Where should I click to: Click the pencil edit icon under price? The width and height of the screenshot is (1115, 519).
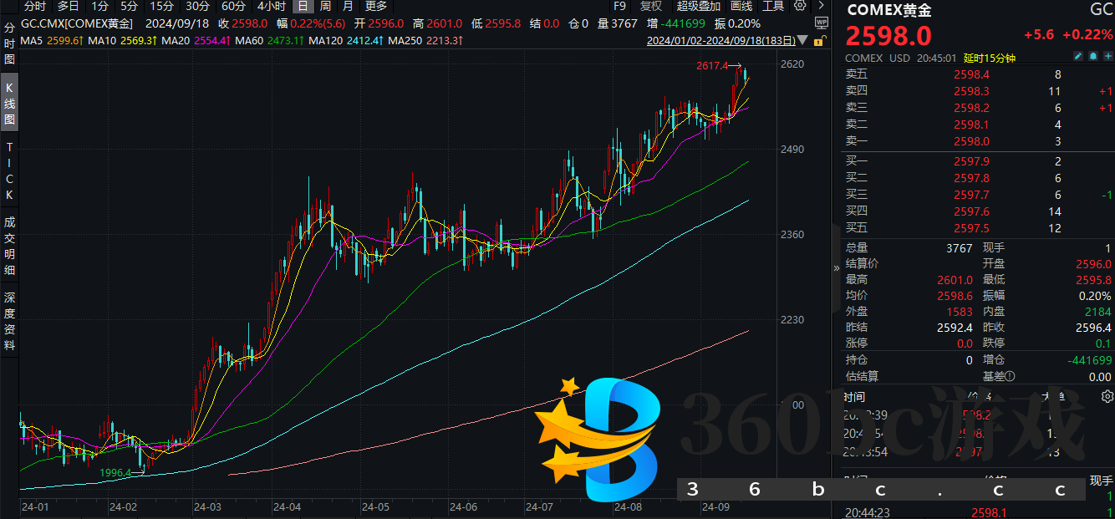1078,58
